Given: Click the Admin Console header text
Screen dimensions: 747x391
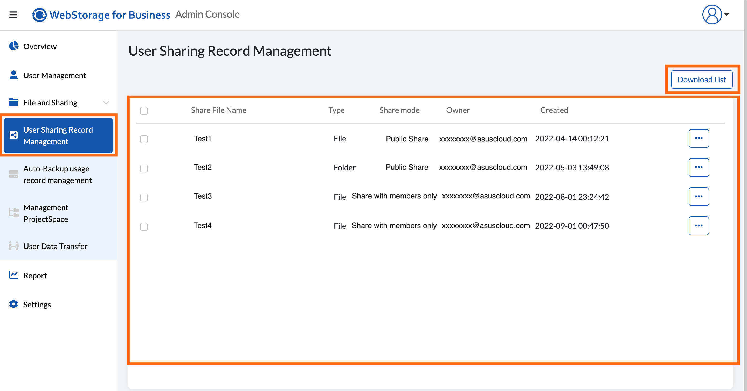Looking at the screenshot, I should (x=207, y=14).
